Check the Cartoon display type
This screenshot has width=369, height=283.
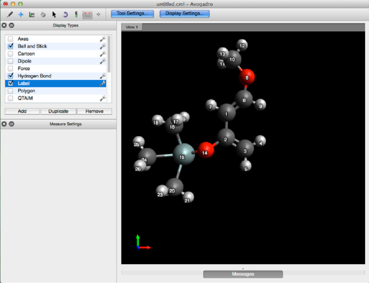pyautogui.click(x=10, y=54)
